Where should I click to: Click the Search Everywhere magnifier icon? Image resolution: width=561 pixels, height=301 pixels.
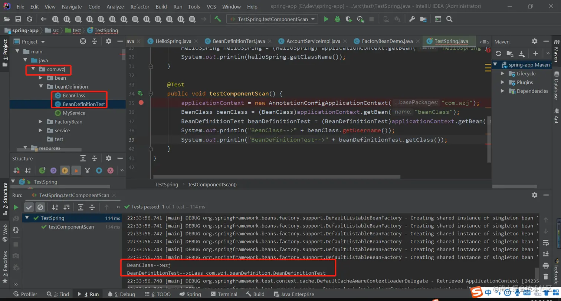tap(449, 19)
